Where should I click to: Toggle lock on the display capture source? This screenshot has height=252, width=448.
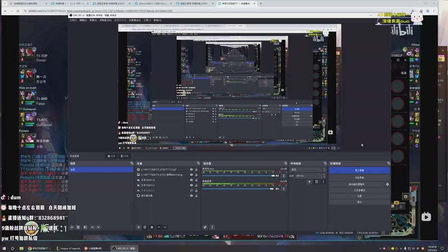coord(197,195)
